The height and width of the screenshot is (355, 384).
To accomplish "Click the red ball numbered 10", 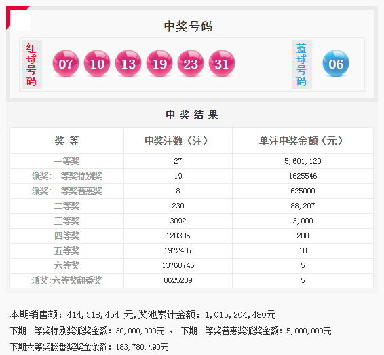I will point(97,63).
